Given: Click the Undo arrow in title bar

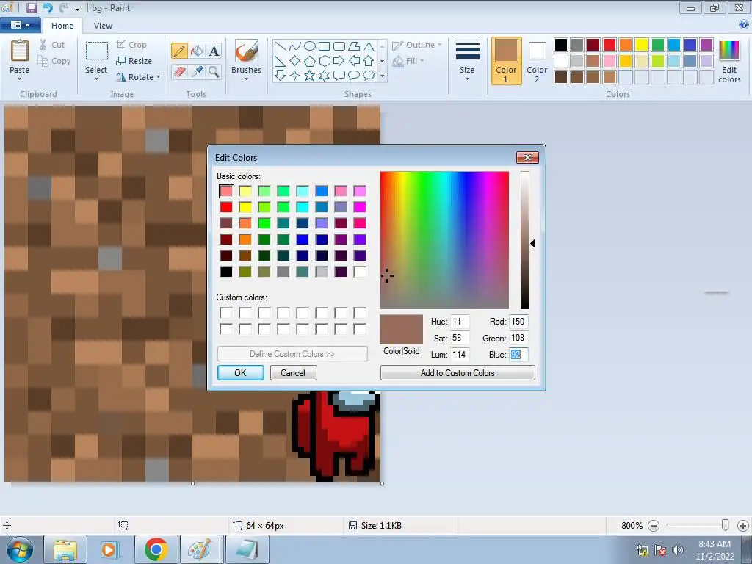Looking at the screenshot, I should (x=48, y=7).
